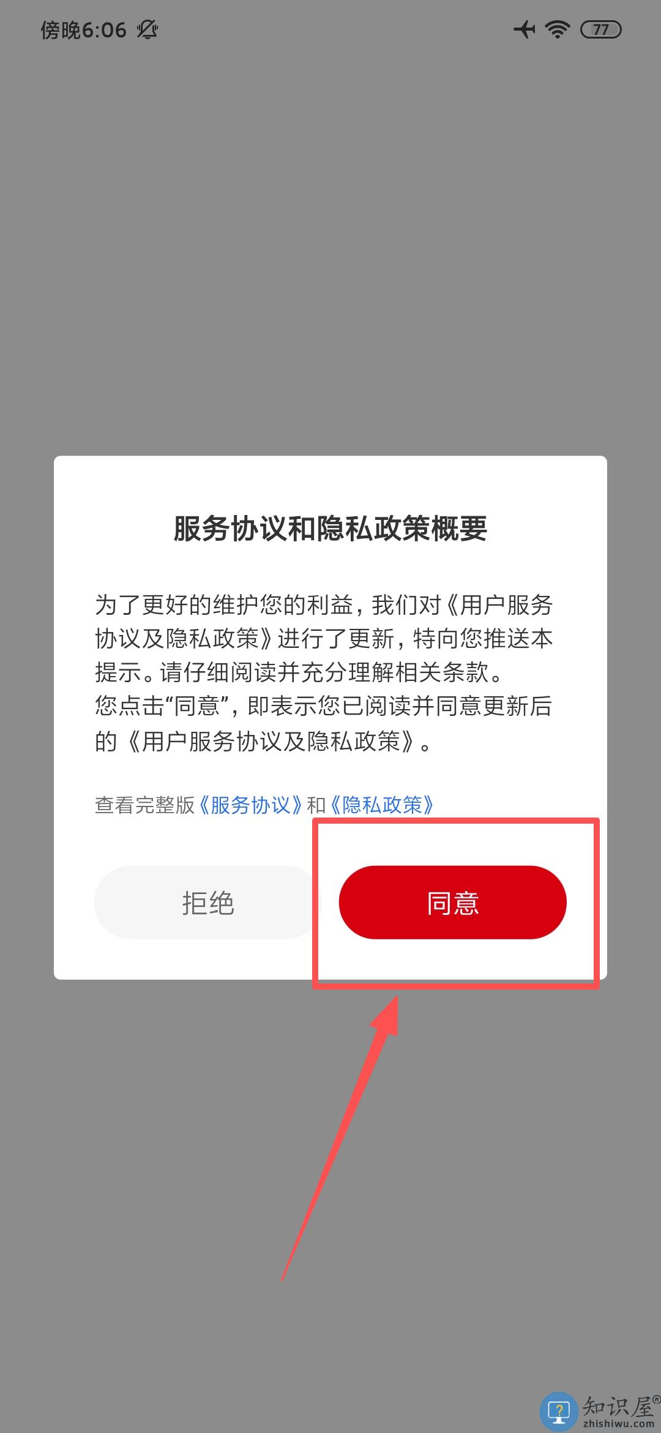Tap the 知识屋 watermark logo icon
Screen dimensions: 661x1433
click(558, 1410)
